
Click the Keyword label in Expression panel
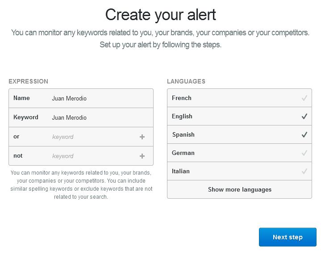pos(26,117)
